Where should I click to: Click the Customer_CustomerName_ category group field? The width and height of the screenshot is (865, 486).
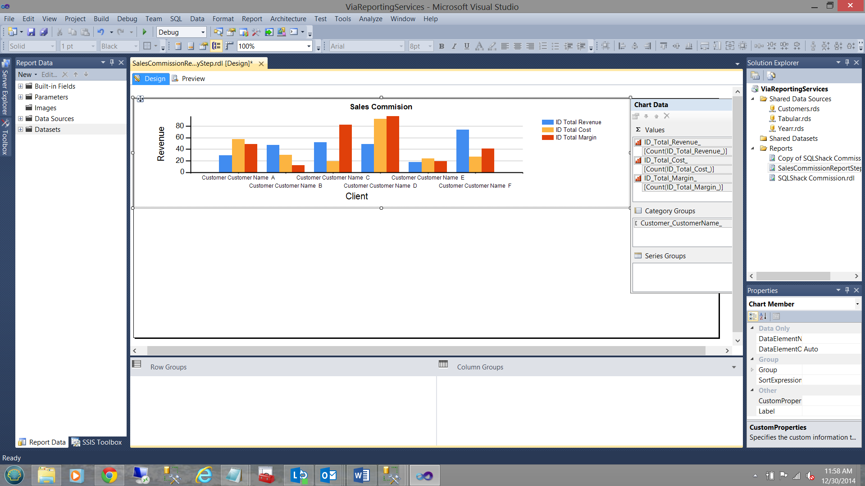point(680,223)
